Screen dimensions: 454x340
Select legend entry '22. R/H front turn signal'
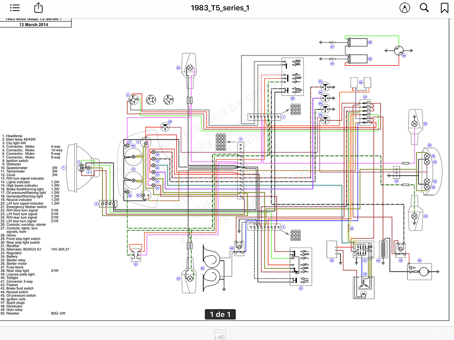(x=19, y=210)
